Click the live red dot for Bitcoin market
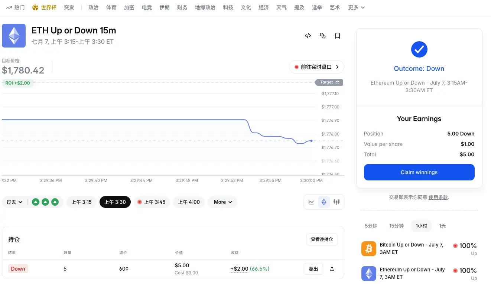 [x=455, y=246]
